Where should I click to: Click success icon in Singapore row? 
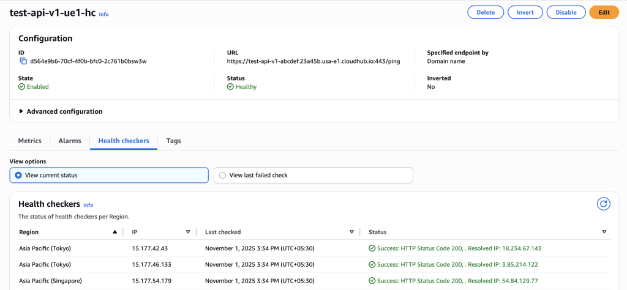click(x=372, y=281)
